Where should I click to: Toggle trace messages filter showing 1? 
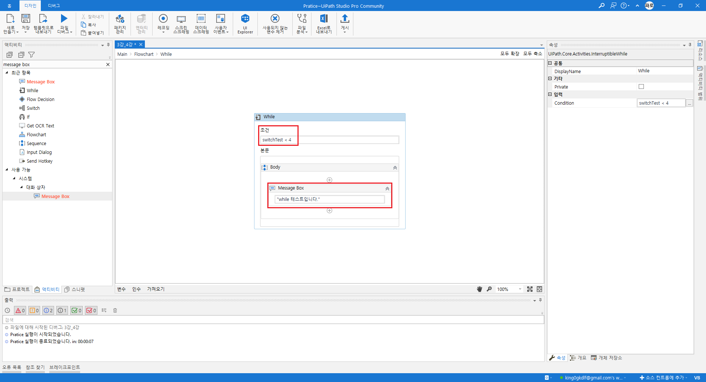[x=62, y=310]
